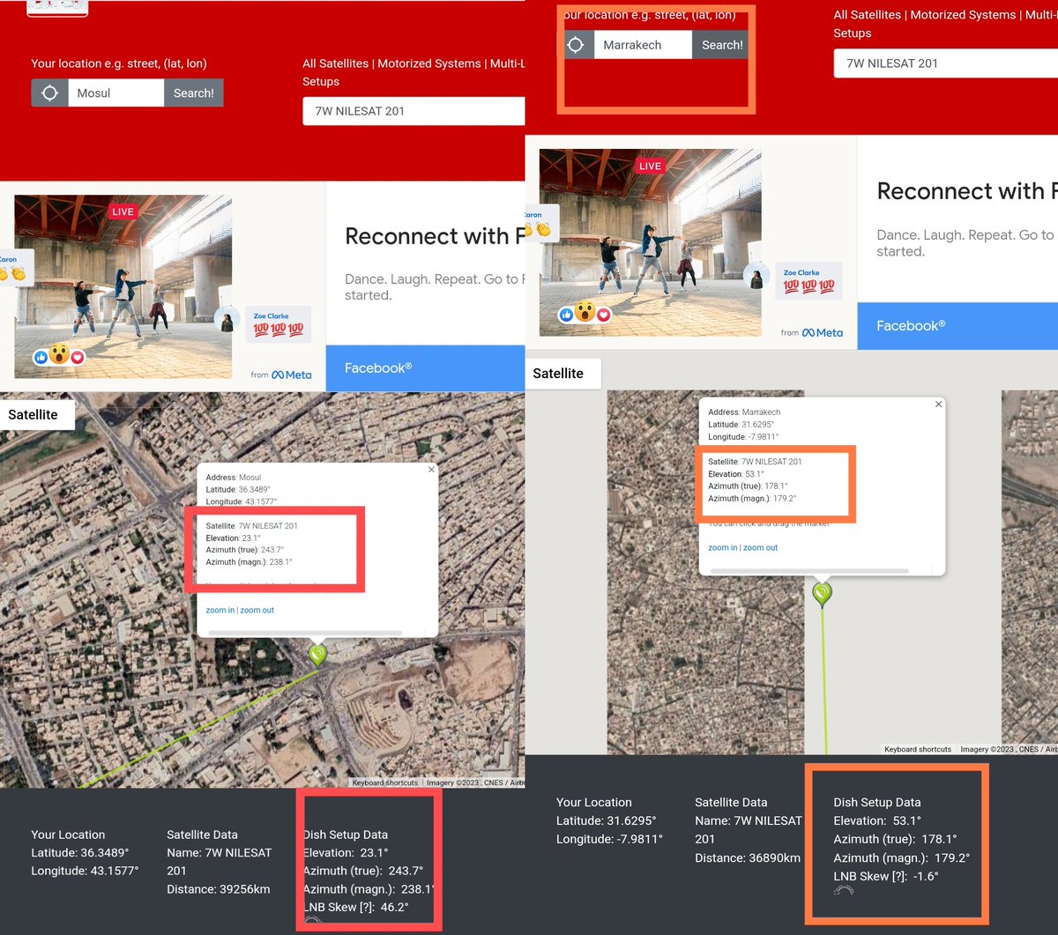The width and height of the screenshot is (1058, 935).
Task: Click Azimuth (true): 178.1° in the Marrakech popup
Action: tap(748, 486)
